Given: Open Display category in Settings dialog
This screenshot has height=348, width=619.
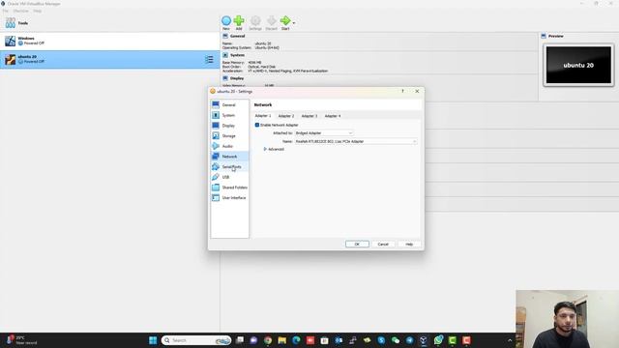Looking at the screenshot, I should [x=230, y=126].
